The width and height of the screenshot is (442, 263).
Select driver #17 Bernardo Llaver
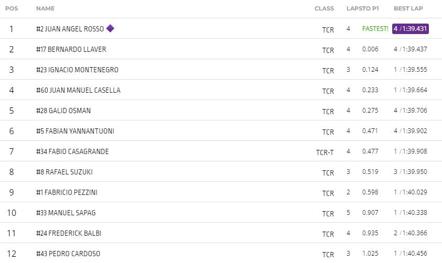coord(71,49)
